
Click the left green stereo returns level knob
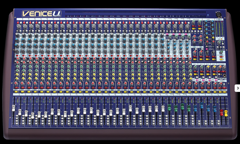(193, 22)
